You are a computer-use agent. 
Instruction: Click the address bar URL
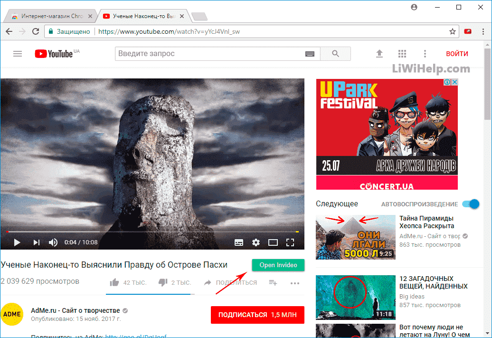pyautogui.click(x=169, y=31)
